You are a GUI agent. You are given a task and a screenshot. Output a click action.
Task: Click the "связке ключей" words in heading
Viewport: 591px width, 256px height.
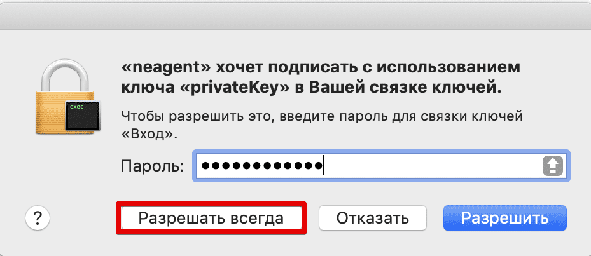(x=435, y=89)
